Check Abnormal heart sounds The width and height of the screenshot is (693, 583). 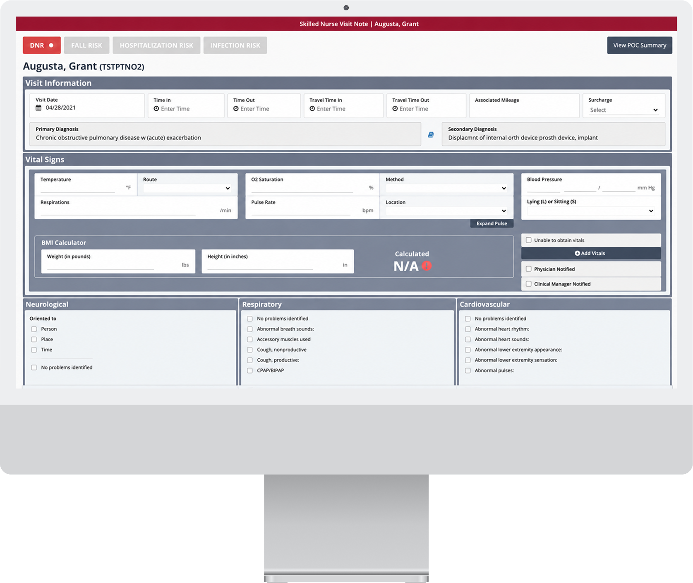(x=468, y=339)
